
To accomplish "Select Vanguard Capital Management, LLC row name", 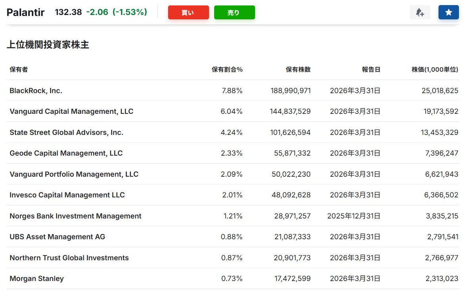I will pyautogui.click(x=71, y=112).
